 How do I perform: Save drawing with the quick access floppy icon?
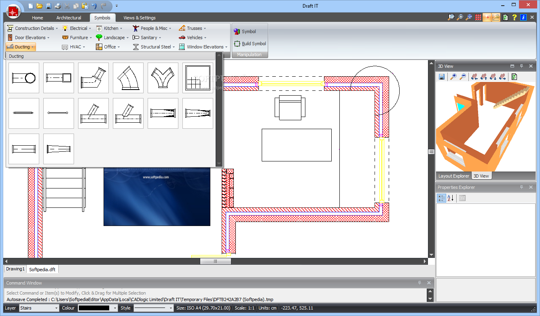49,6
